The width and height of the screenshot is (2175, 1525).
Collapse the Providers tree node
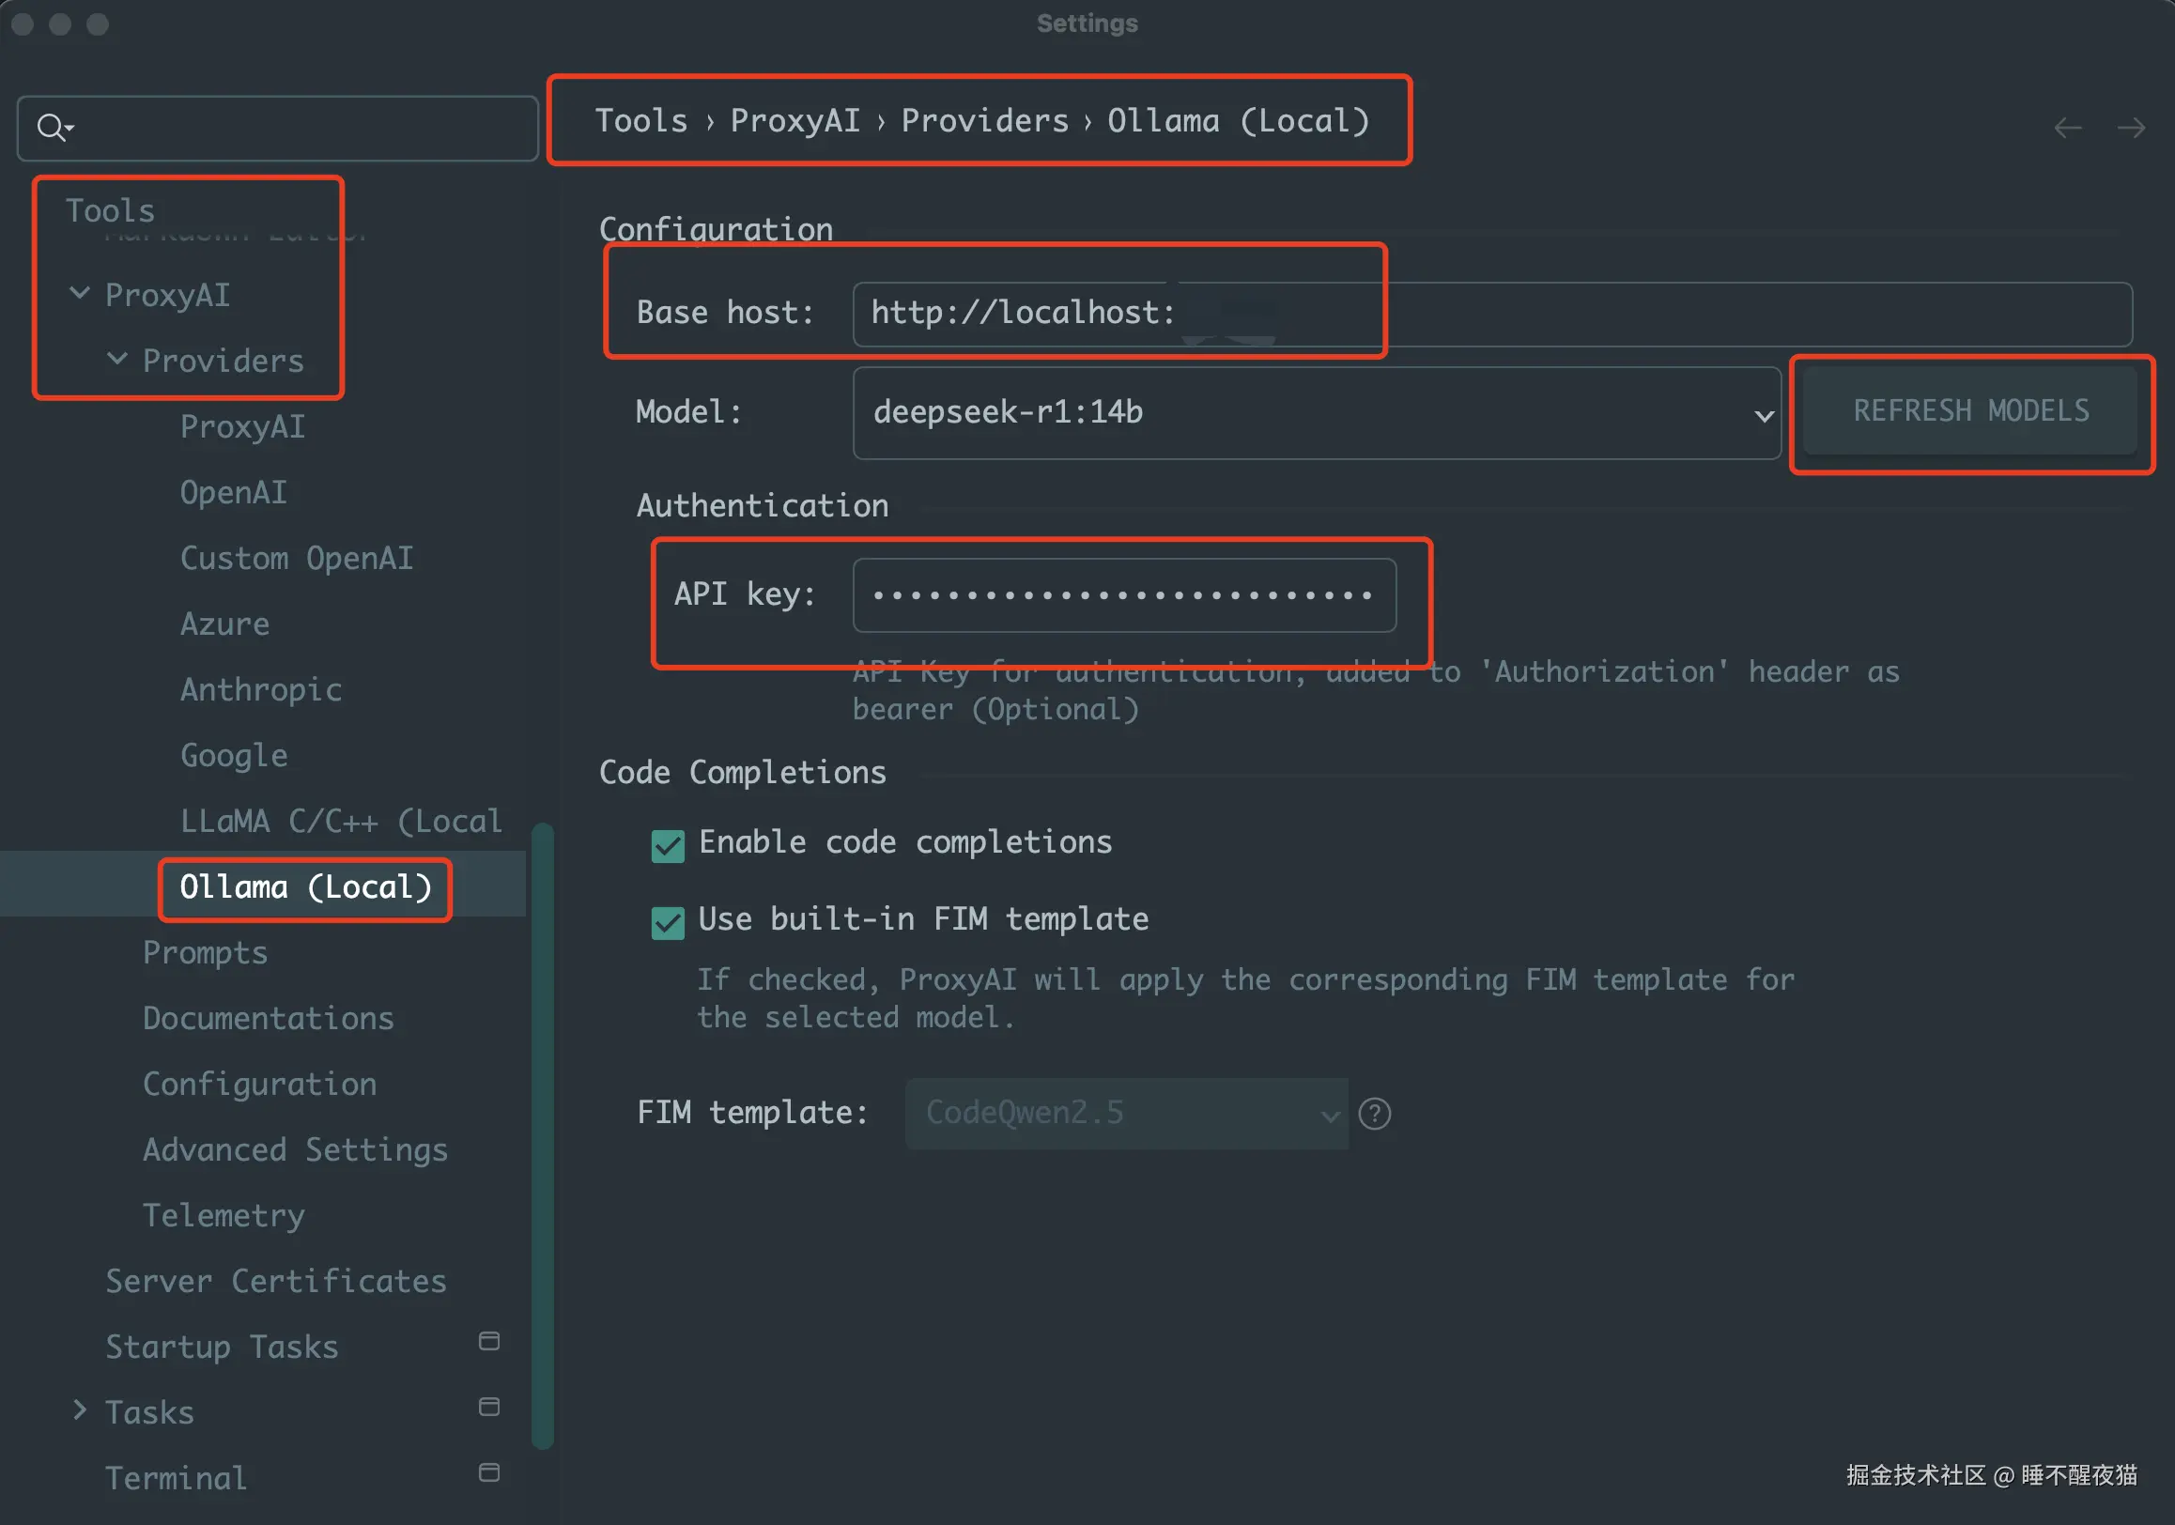(x=116, y=359)
